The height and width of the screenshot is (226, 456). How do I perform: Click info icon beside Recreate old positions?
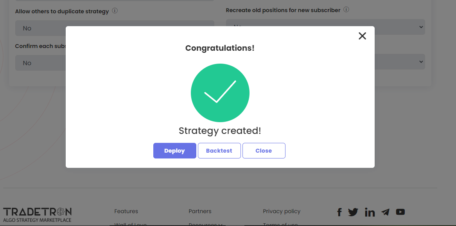click(346, 10)
